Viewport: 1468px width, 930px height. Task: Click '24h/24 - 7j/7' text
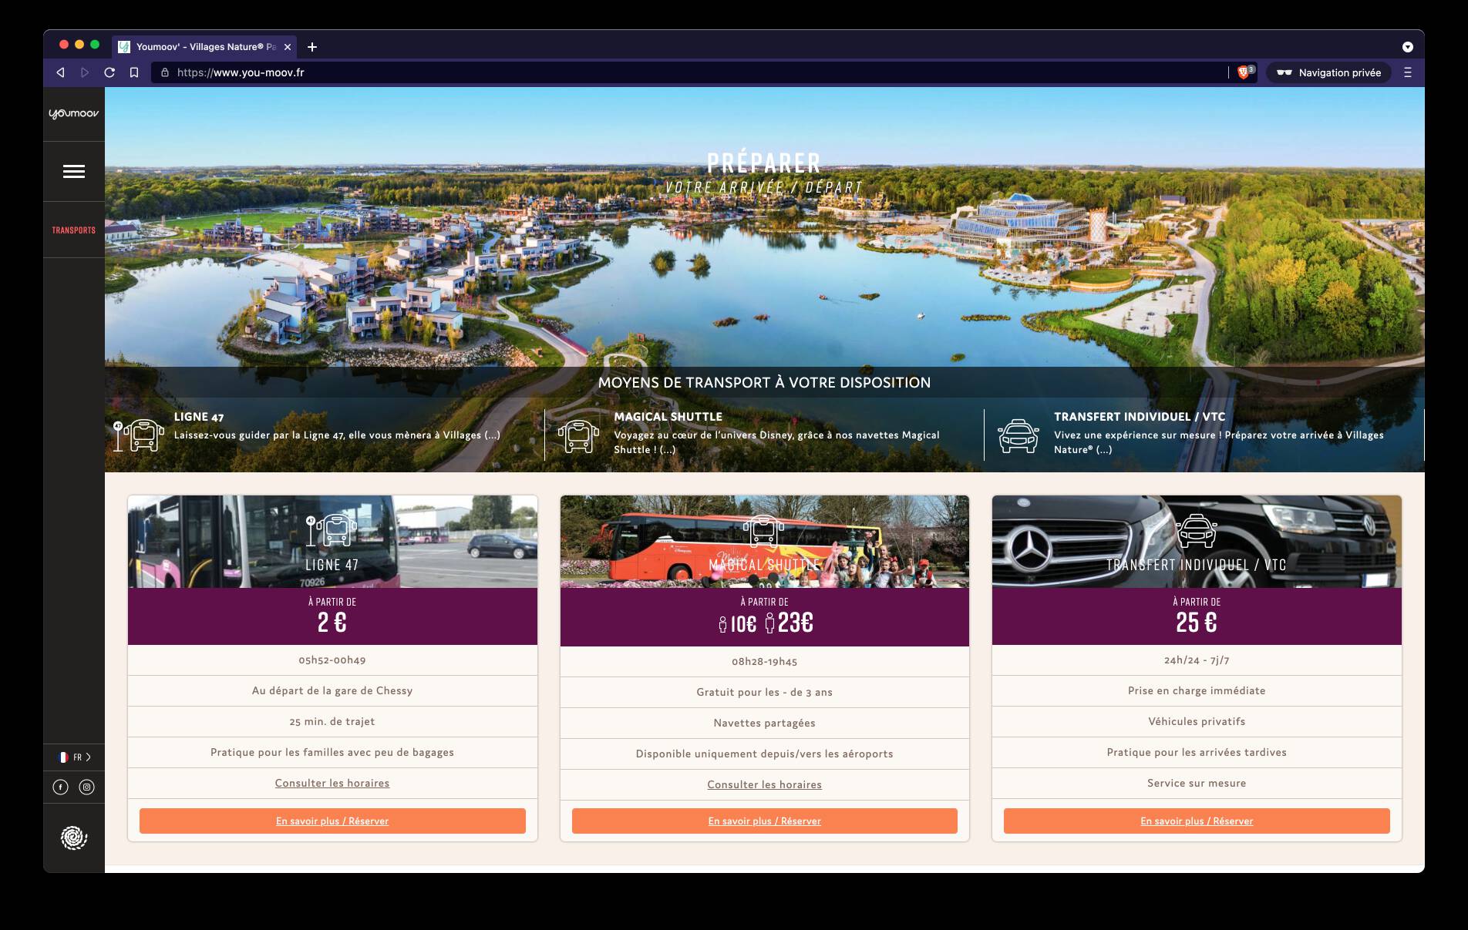pos(1197,660)
